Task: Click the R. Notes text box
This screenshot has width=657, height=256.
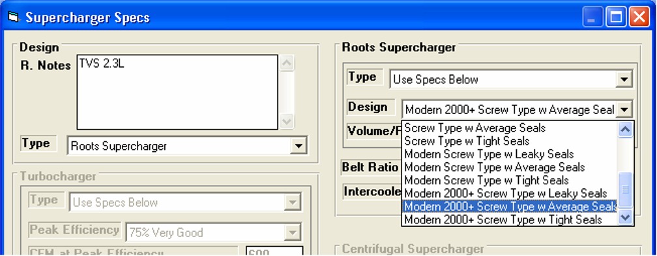Action: tap(177, 92)
